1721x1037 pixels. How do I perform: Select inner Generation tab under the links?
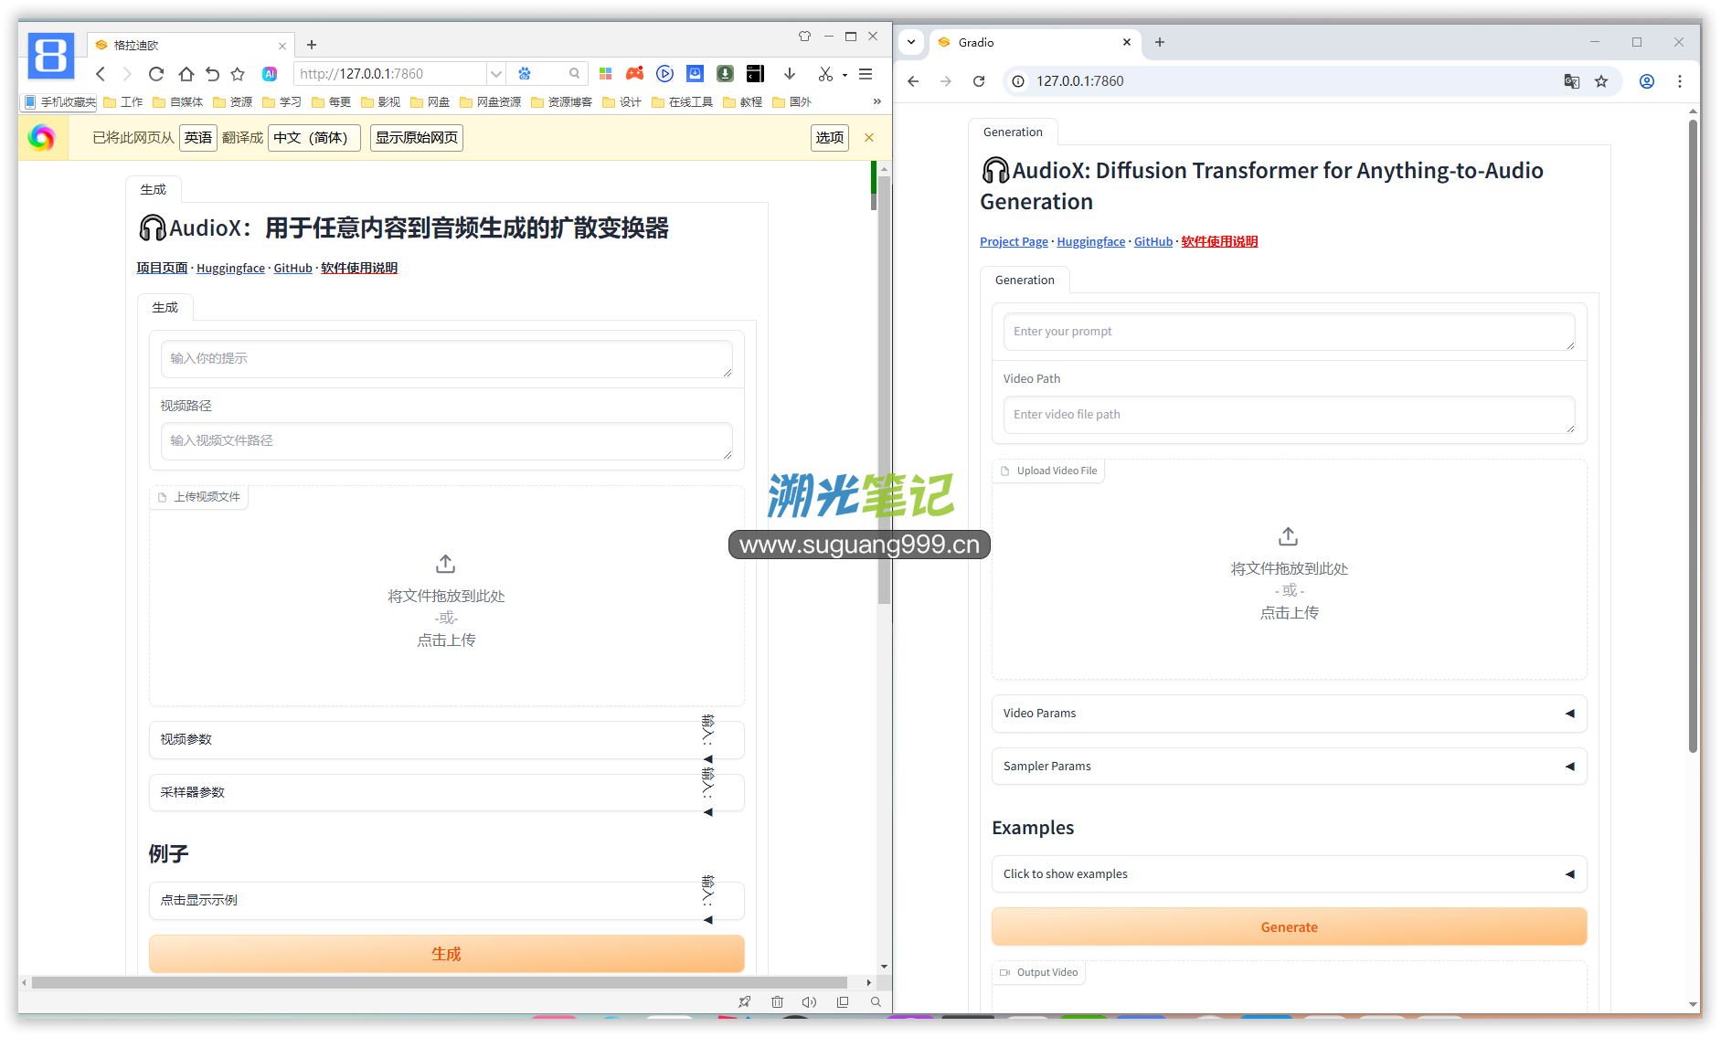pos(1025,280)
